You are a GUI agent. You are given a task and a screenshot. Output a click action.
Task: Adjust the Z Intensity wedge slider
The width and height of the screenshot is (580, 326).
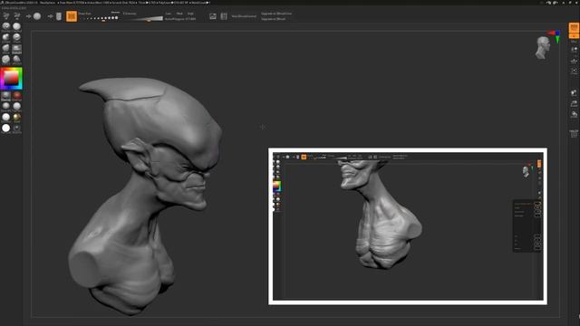tap(144, 18)
